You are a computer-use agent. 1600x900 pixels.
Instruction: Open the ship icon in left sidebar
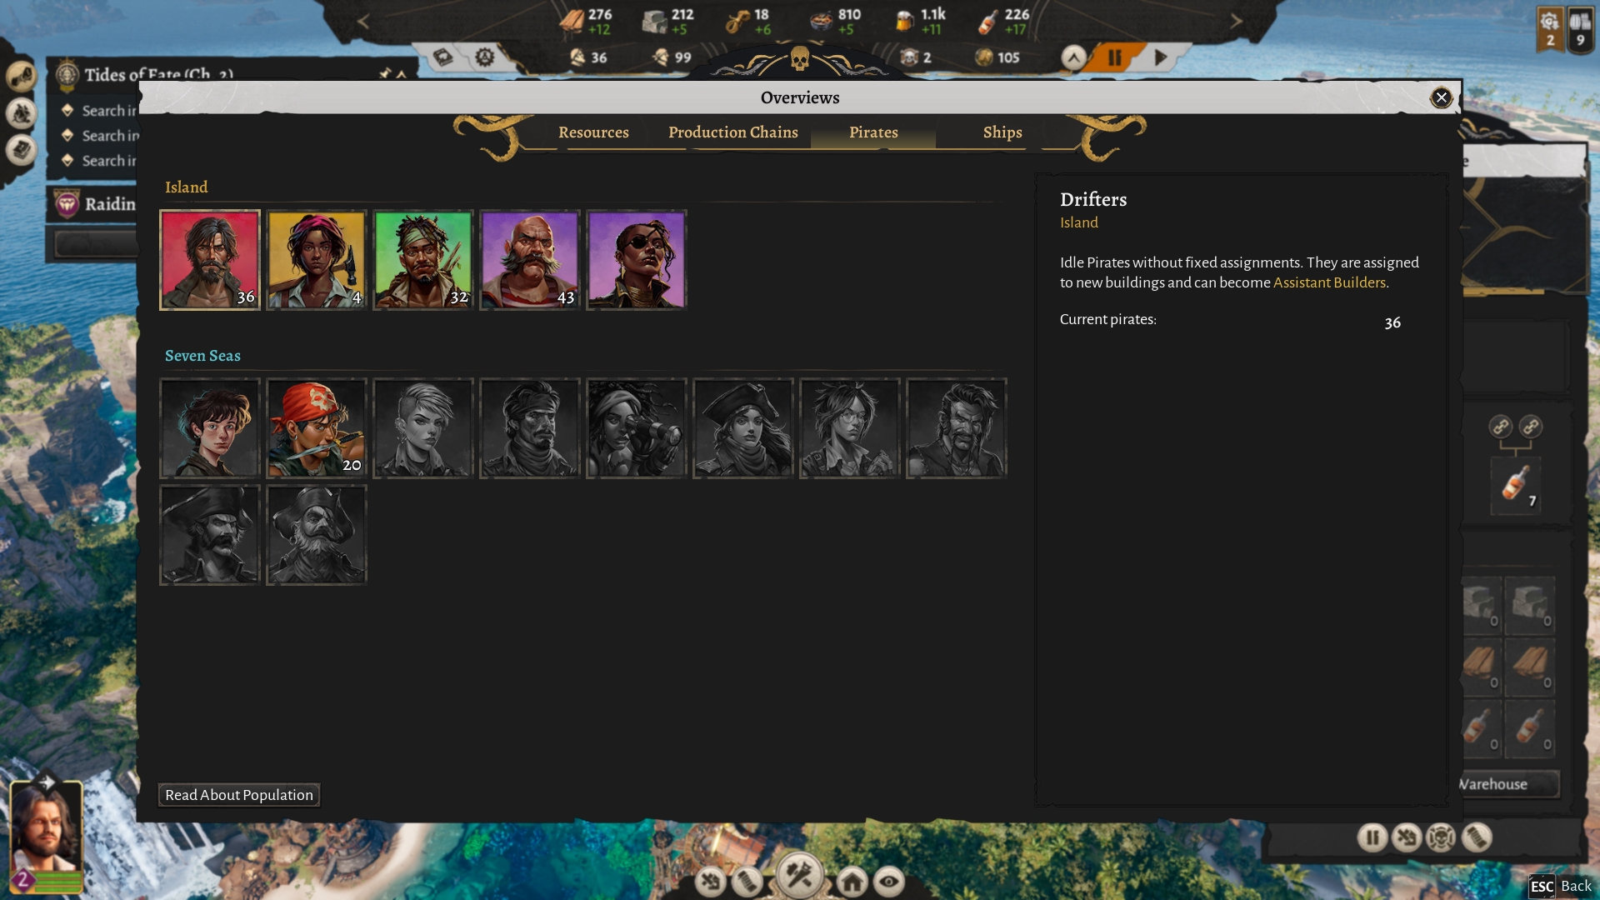22,113
